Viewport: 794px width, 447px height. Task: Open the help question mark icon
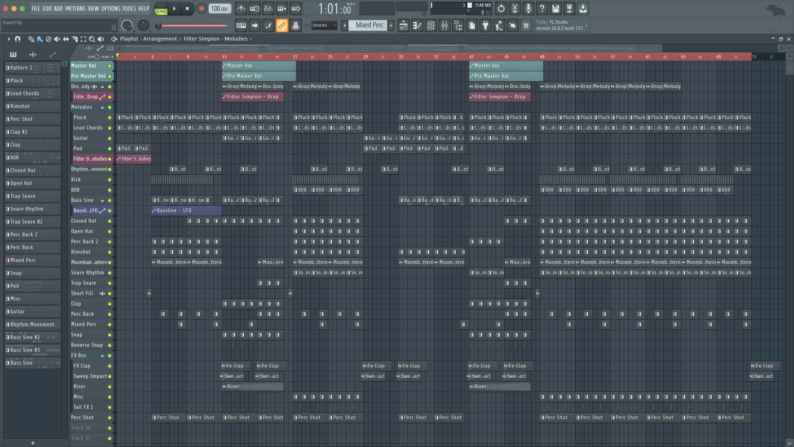click(542, 8)
